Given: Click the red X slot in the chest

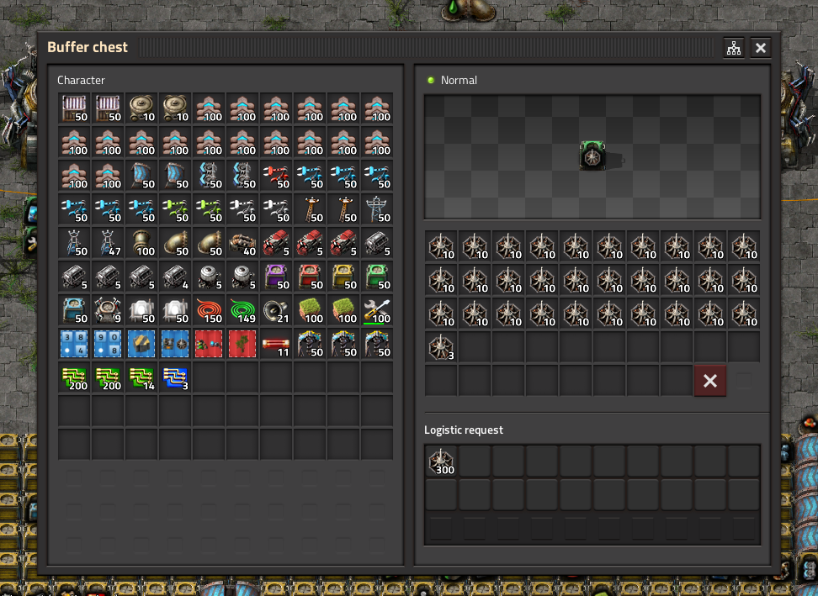Looking at the screenshot, I should click(x=710, y=381).
